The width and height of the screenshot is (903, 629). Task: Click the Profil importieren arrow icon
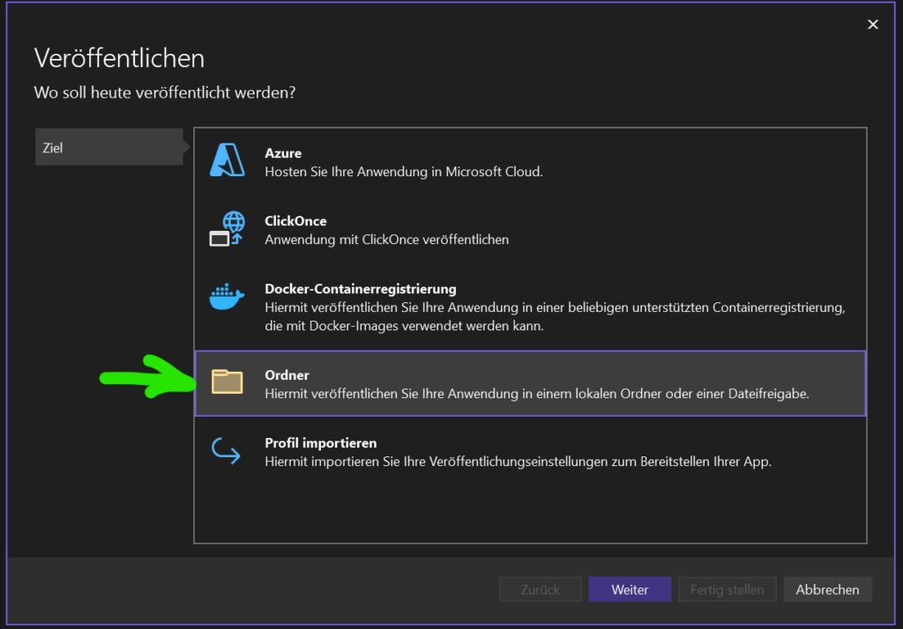point(227,451)
